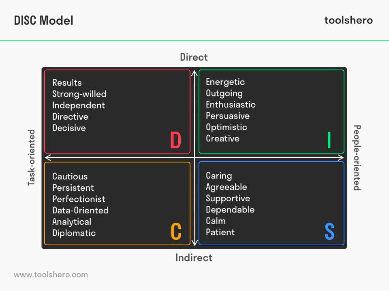
Task: Click the green I letter
Action: [x=329, y=140]
